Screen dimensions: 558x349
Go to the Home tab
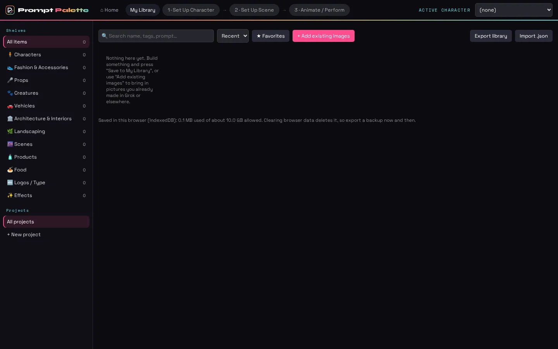(x=109, y=10)
